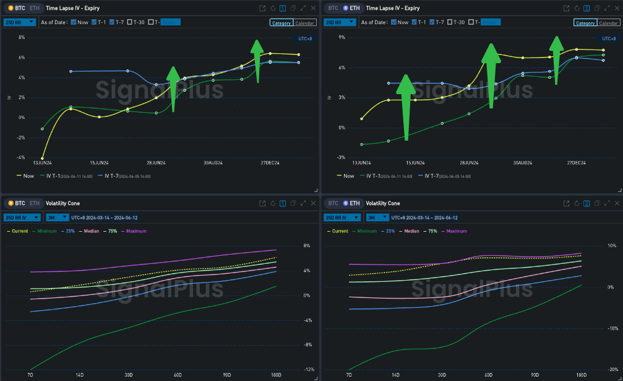Switch BTC Time Lapse panel to ETH

(35, 9)
